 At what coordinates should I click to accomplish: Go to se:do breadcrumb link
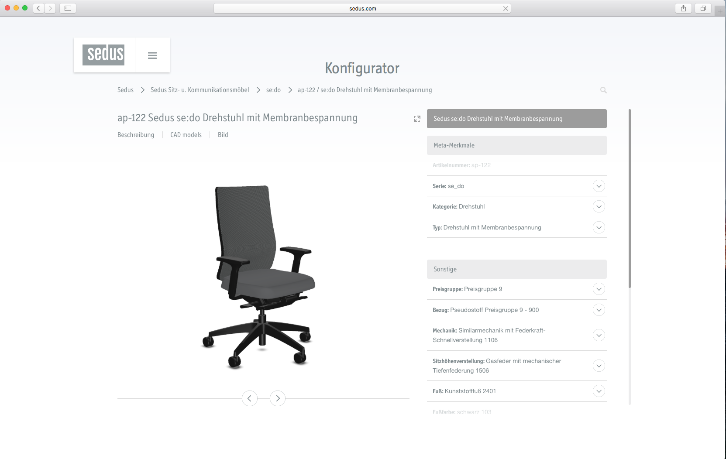273,90
